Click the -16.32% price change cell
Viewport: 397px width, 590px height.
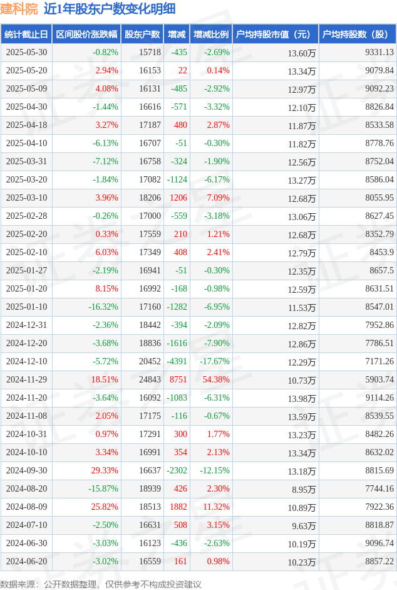coord(103,307)
